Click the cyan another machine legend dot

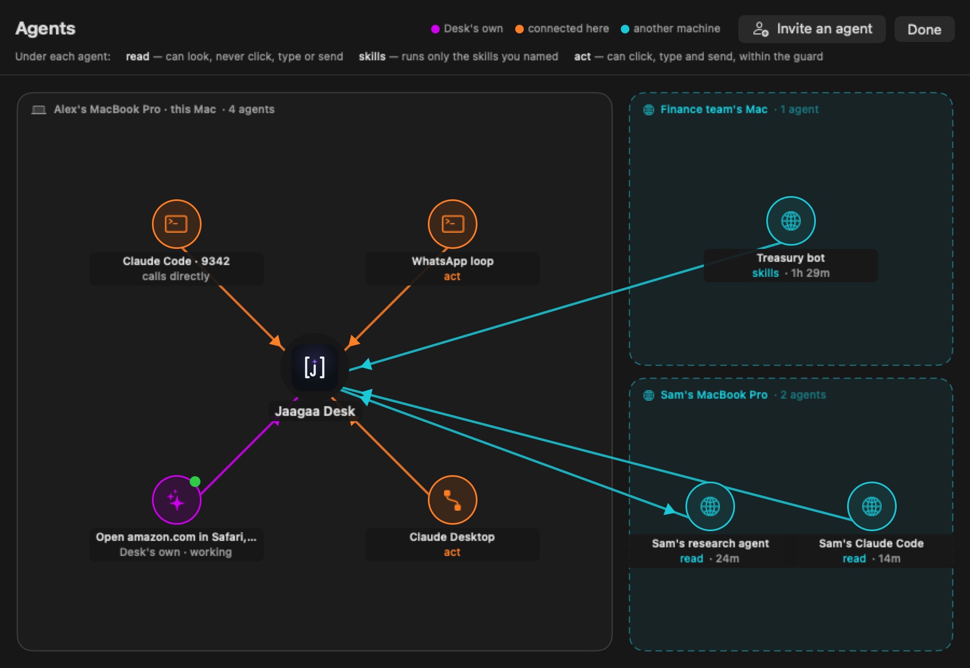[625, 29]
